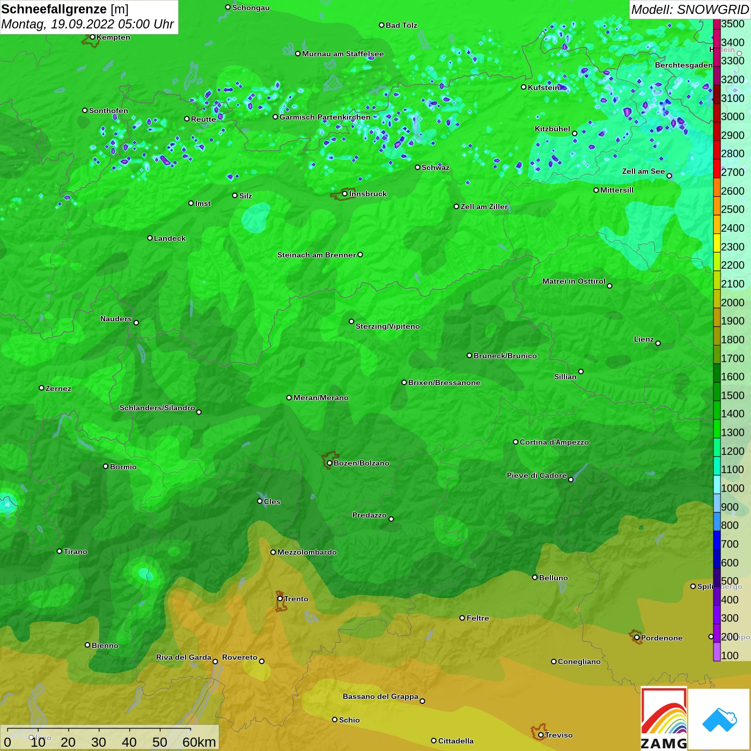Select the Lienz marker dot
Image resolution: width=751 pixels, height=751 pixels.
[658, 343]
